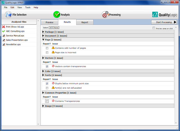Screen dimensions: 180x131
Task: Uncheck repair for Glyphs below minimum point size
Action: [x=47, y=83]
